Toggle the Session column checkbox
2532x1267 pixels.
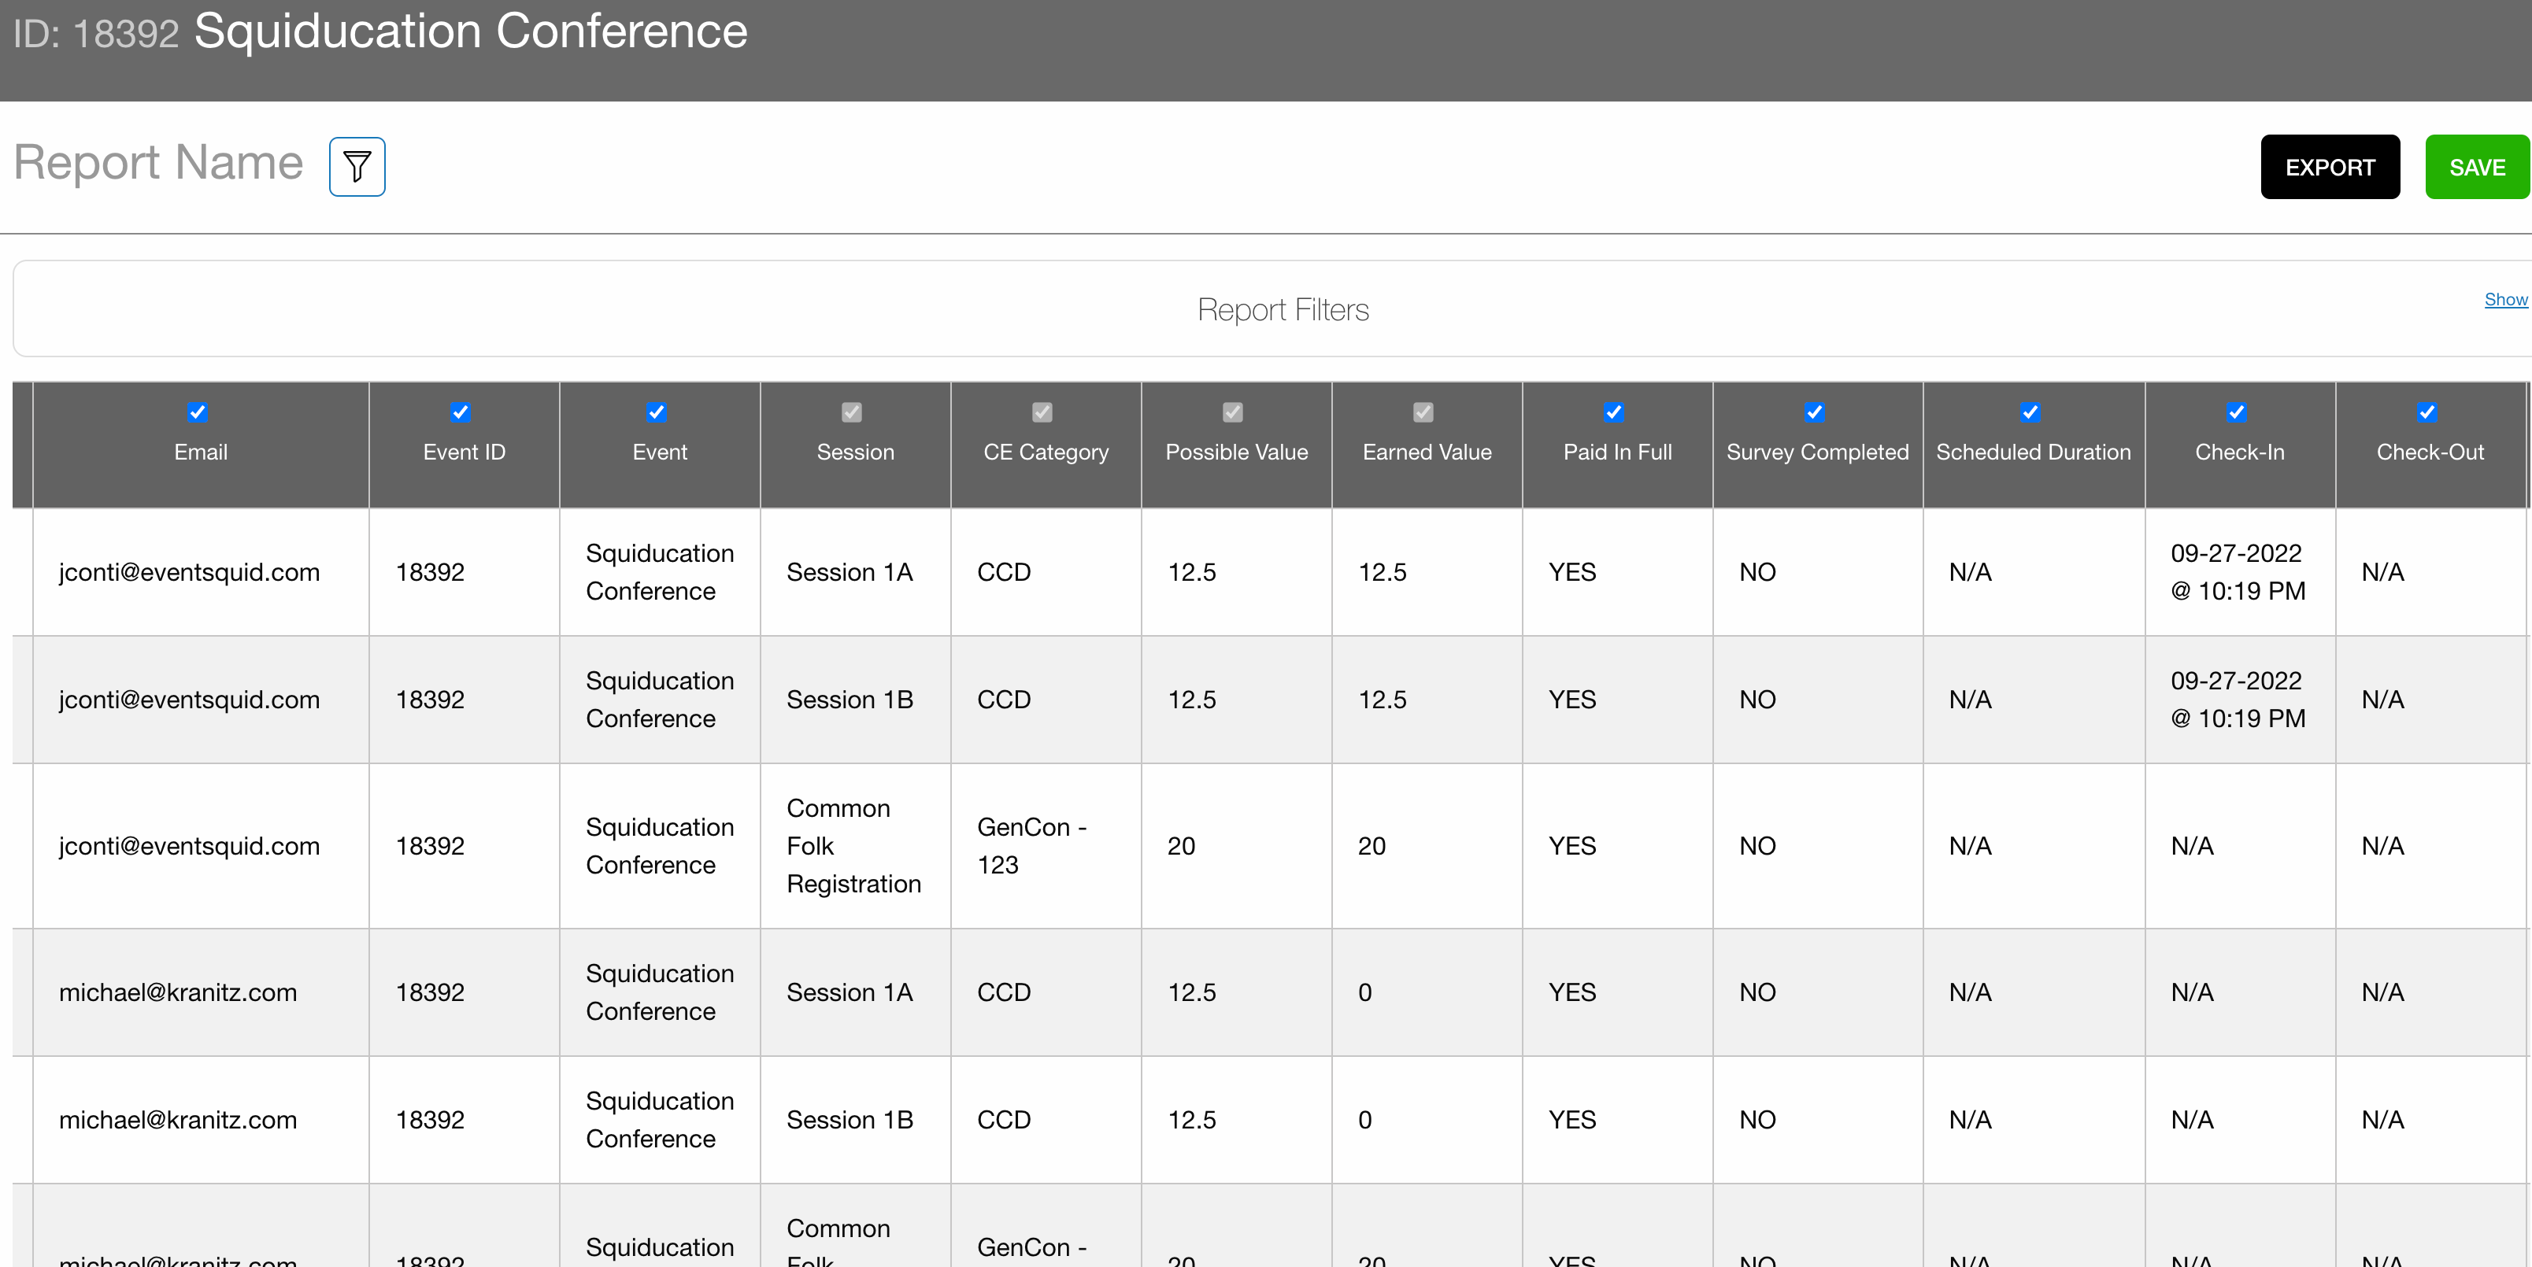point(852,412)
